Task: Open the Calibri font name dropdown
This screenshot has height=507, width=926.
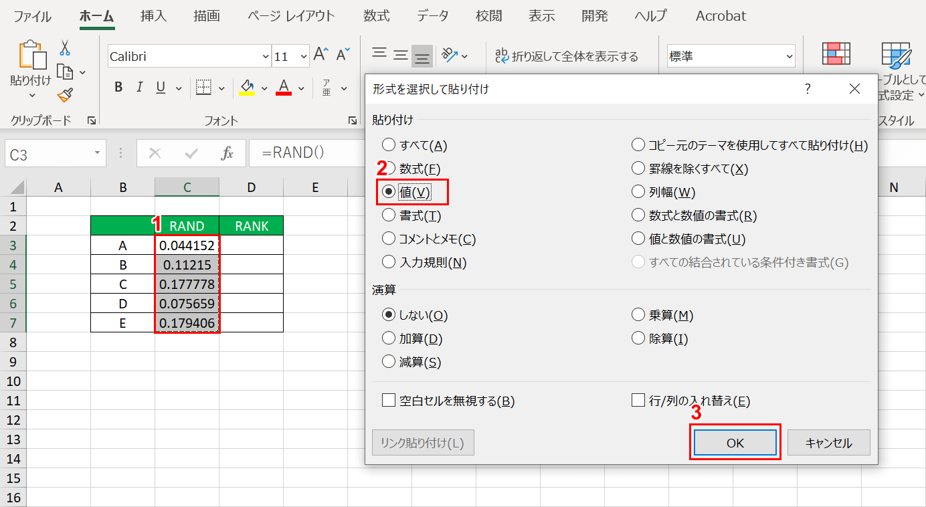Action: (266, 56)
